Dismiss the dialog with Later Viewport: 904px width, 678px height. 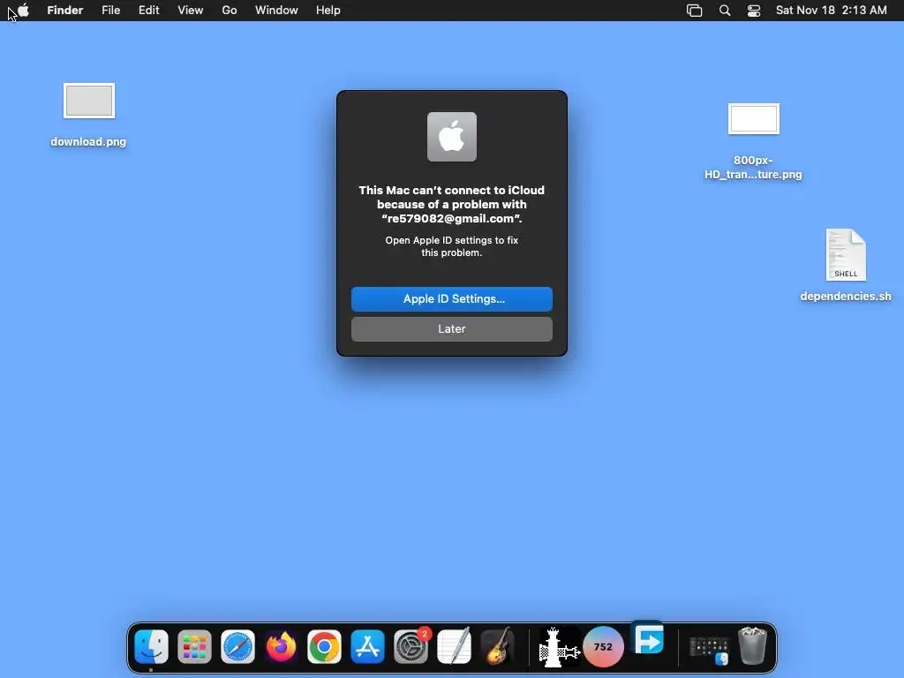coord(452,329)
